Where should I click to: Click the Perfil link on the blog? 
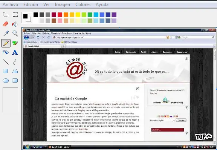coord(144,52)
